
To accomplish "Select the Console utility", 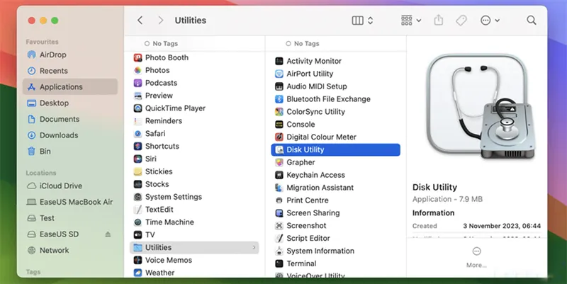I will [335, 125].
